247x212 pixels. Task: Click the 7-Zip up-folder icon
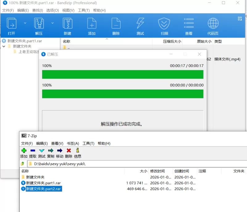23,164
